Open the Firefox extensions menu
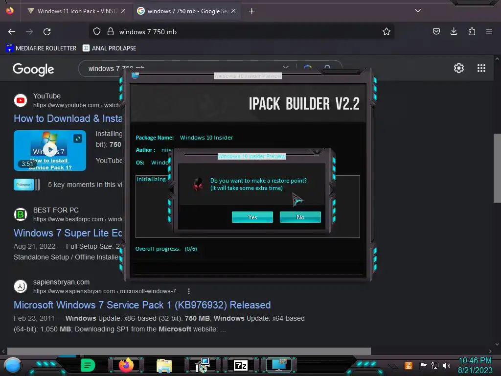Viewport: 501px width, 376px height. pos(472,31)
